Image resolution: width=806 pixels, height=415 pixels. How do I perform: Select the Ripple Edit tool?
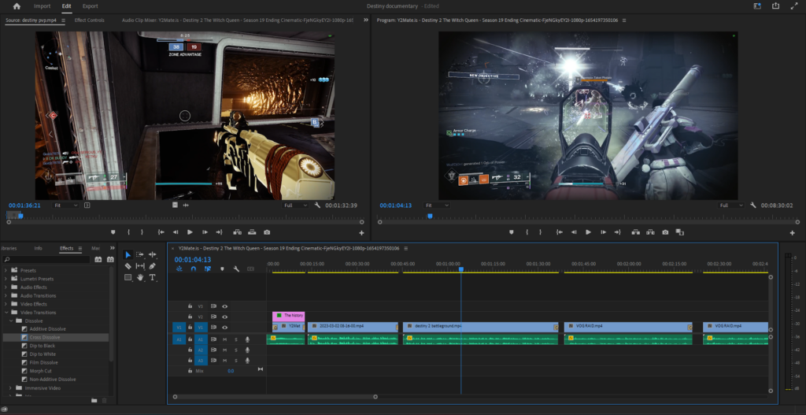(x=152, y=254)
